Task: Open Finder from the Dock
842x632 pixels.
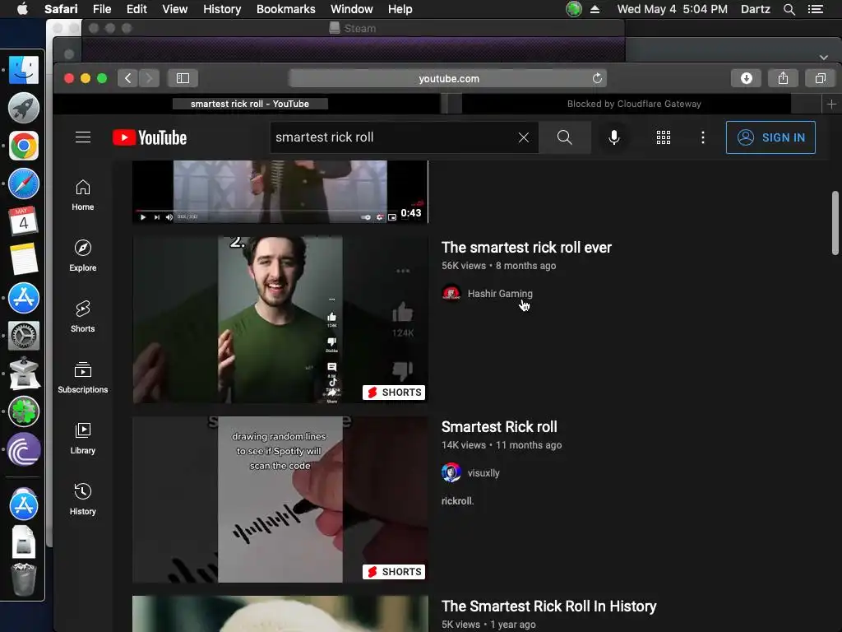Action: pos(24,70)
